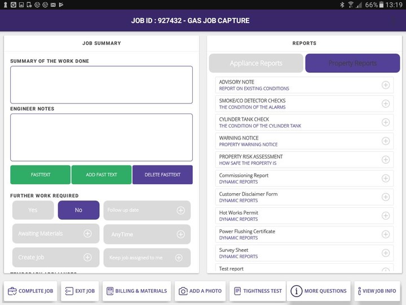Open the AnyTime time selector
Viewport: 406px width, 305px height.
(147, 234)
